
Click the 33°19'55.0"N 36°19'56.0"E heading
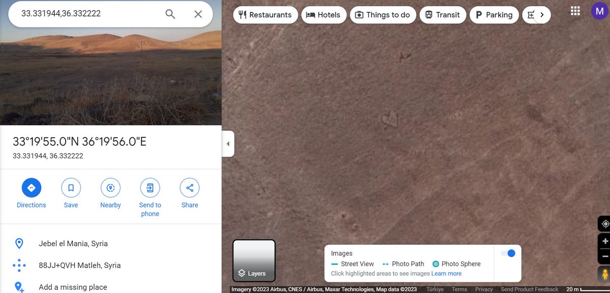79,141
